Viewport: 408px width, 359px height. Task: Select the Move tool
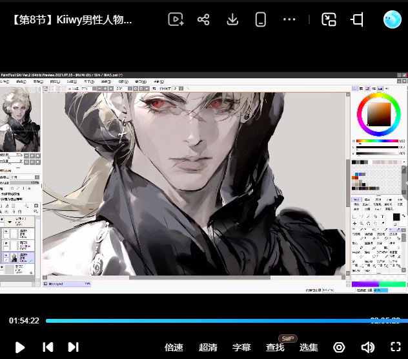point(354,223)
